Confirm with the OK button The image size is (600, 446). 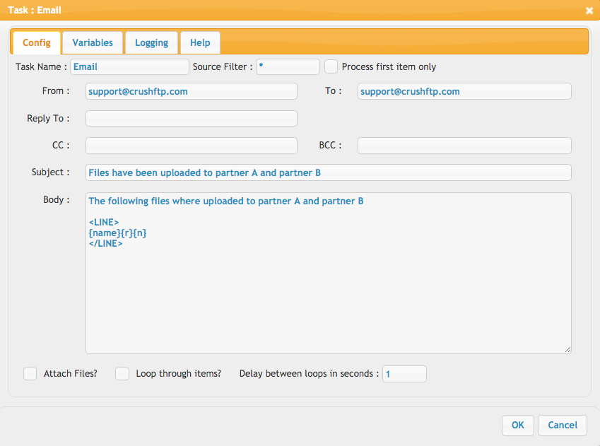(x=518, y=426)
